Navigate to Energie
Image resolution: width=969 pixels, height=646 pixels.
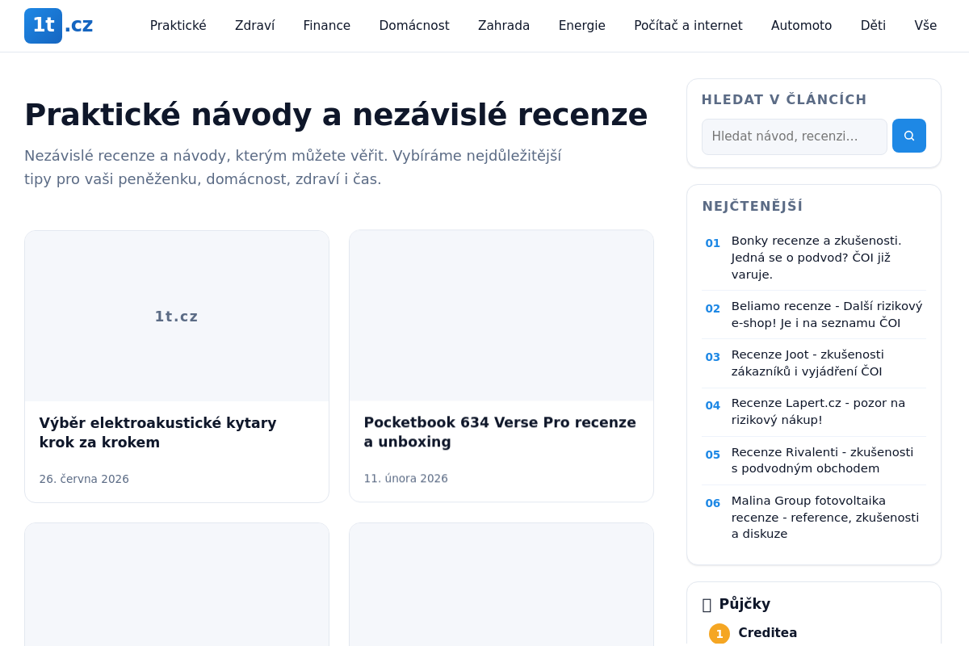[582, 26]
